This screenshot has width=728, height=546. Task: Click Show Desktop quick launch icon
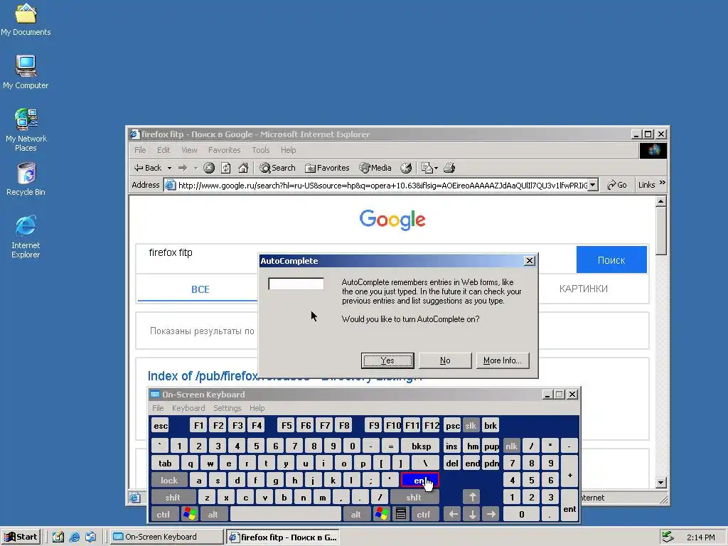coord(58,537)
